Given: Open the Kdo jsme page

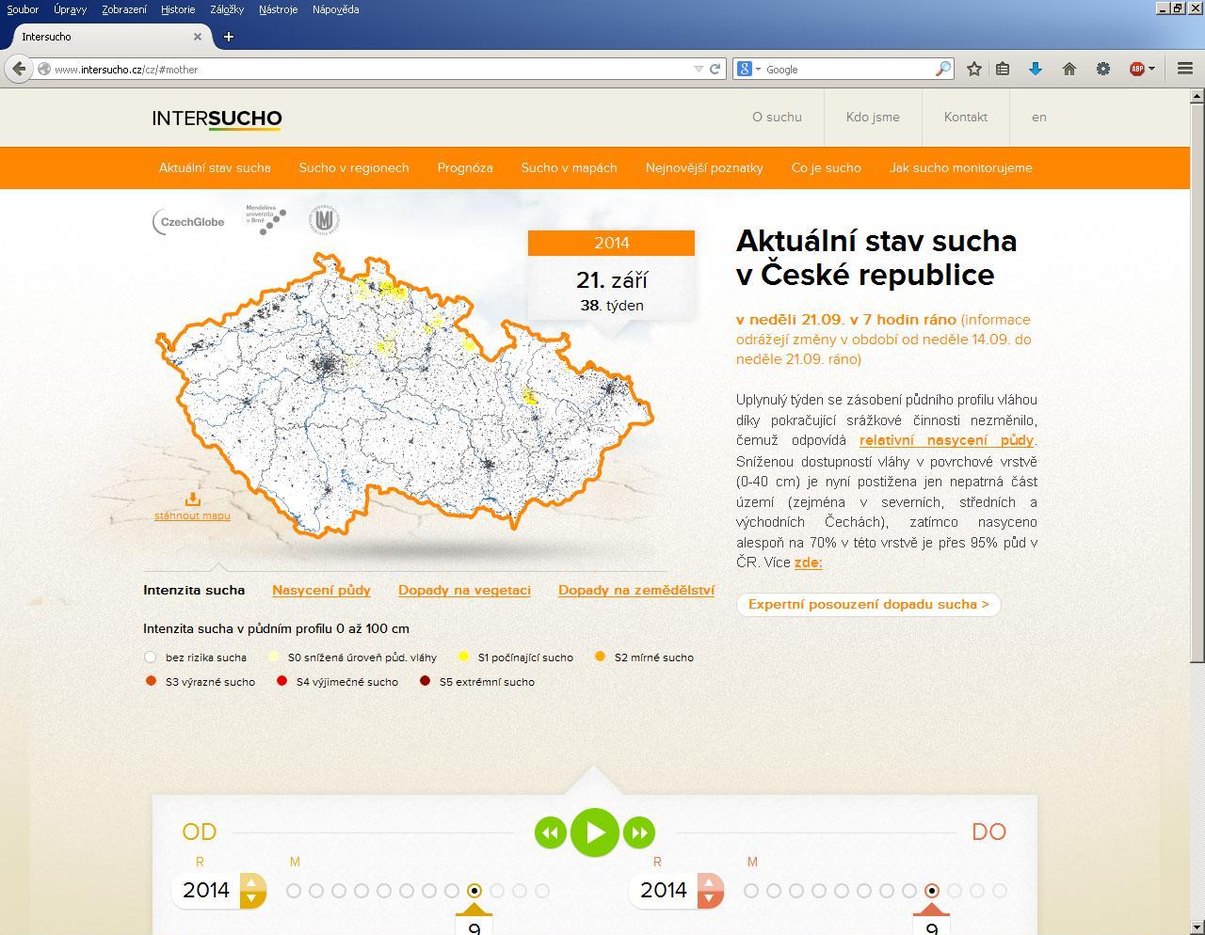Looking at the screenshot, I should pos(873,118).
